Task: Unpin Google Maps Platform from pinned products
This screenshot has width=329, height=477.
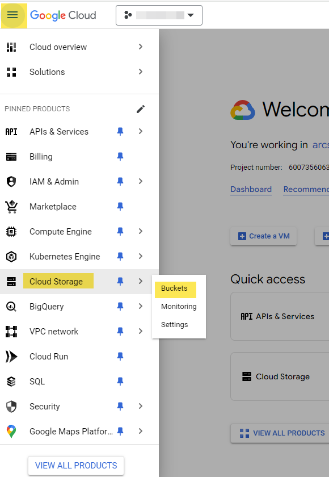Action: pos(120,431)
